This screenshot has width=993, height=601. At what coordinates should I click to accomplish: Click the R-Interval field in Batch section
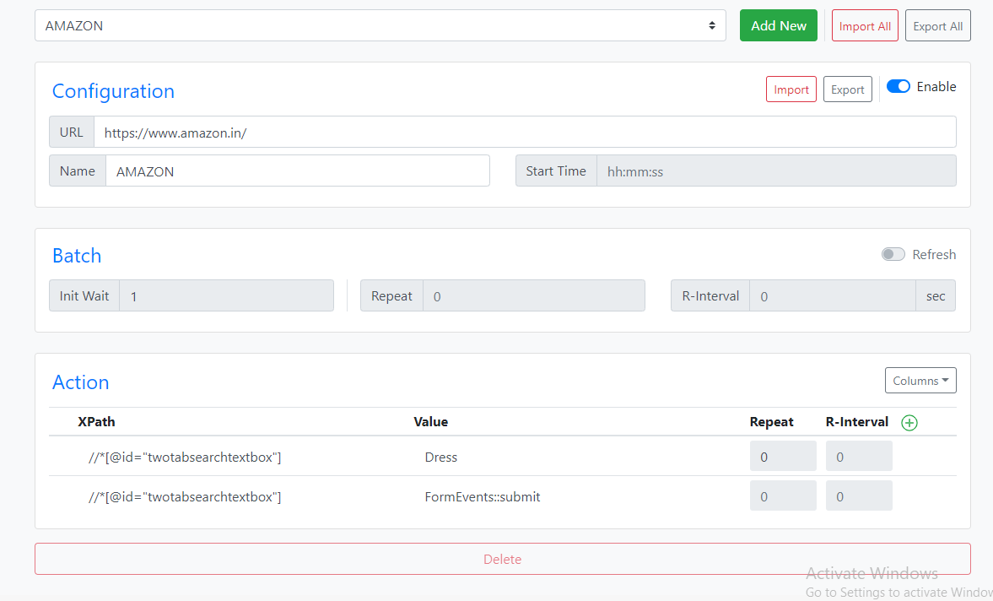[832, 295]
